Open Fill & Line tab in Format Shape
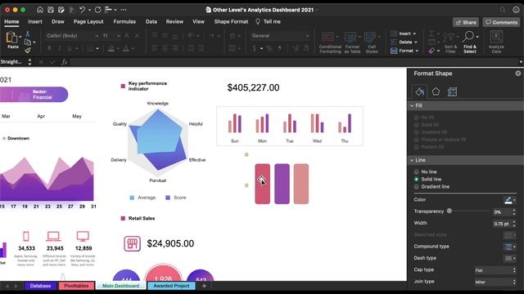The image size is (524, 294). (419, 91)
